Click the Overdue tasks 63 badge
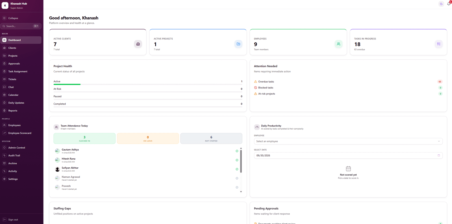Image resolution: width=452 pixels, height=224 pixels. (440, 82)
